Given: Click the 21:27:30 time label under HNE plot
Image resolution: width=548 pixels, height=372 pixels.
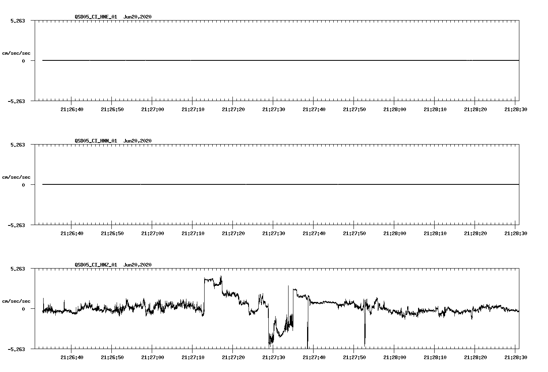Looking at the screenshot, I should click(x=274, y=109).
